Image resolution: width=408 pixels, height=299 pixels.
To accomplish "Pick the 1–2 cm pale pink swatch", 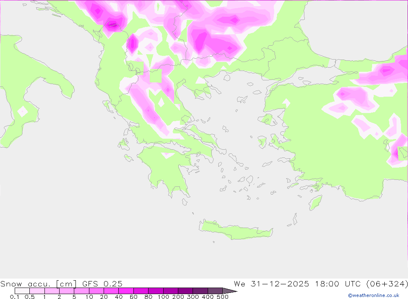I will click(x=52, y=291).
